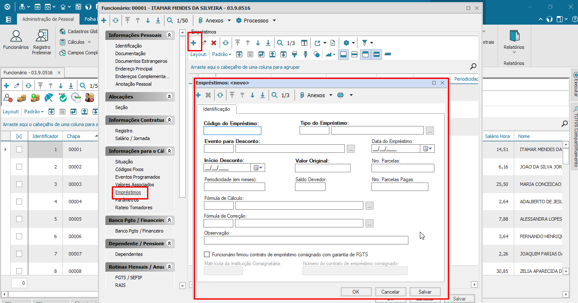Image resolution: width=578 pixels, height=303 pixels.
Task: Open the Executar side tab
Action: (575, 85)
